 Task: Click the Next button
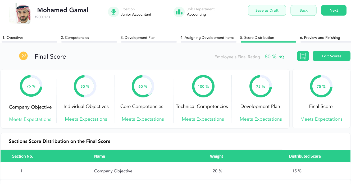coord(334,10)
